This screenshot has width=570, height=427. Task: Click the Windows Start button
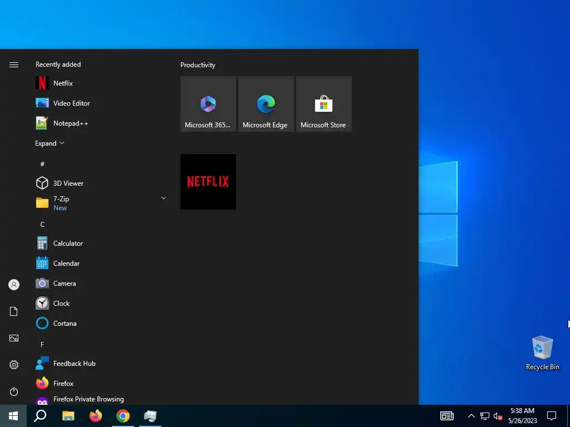[13, 416]
